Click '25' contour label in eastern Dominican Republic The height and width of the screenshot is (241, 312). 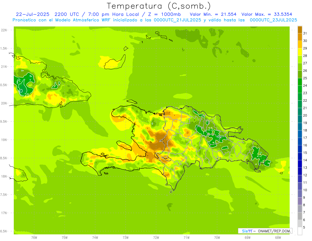coord(259,155)
